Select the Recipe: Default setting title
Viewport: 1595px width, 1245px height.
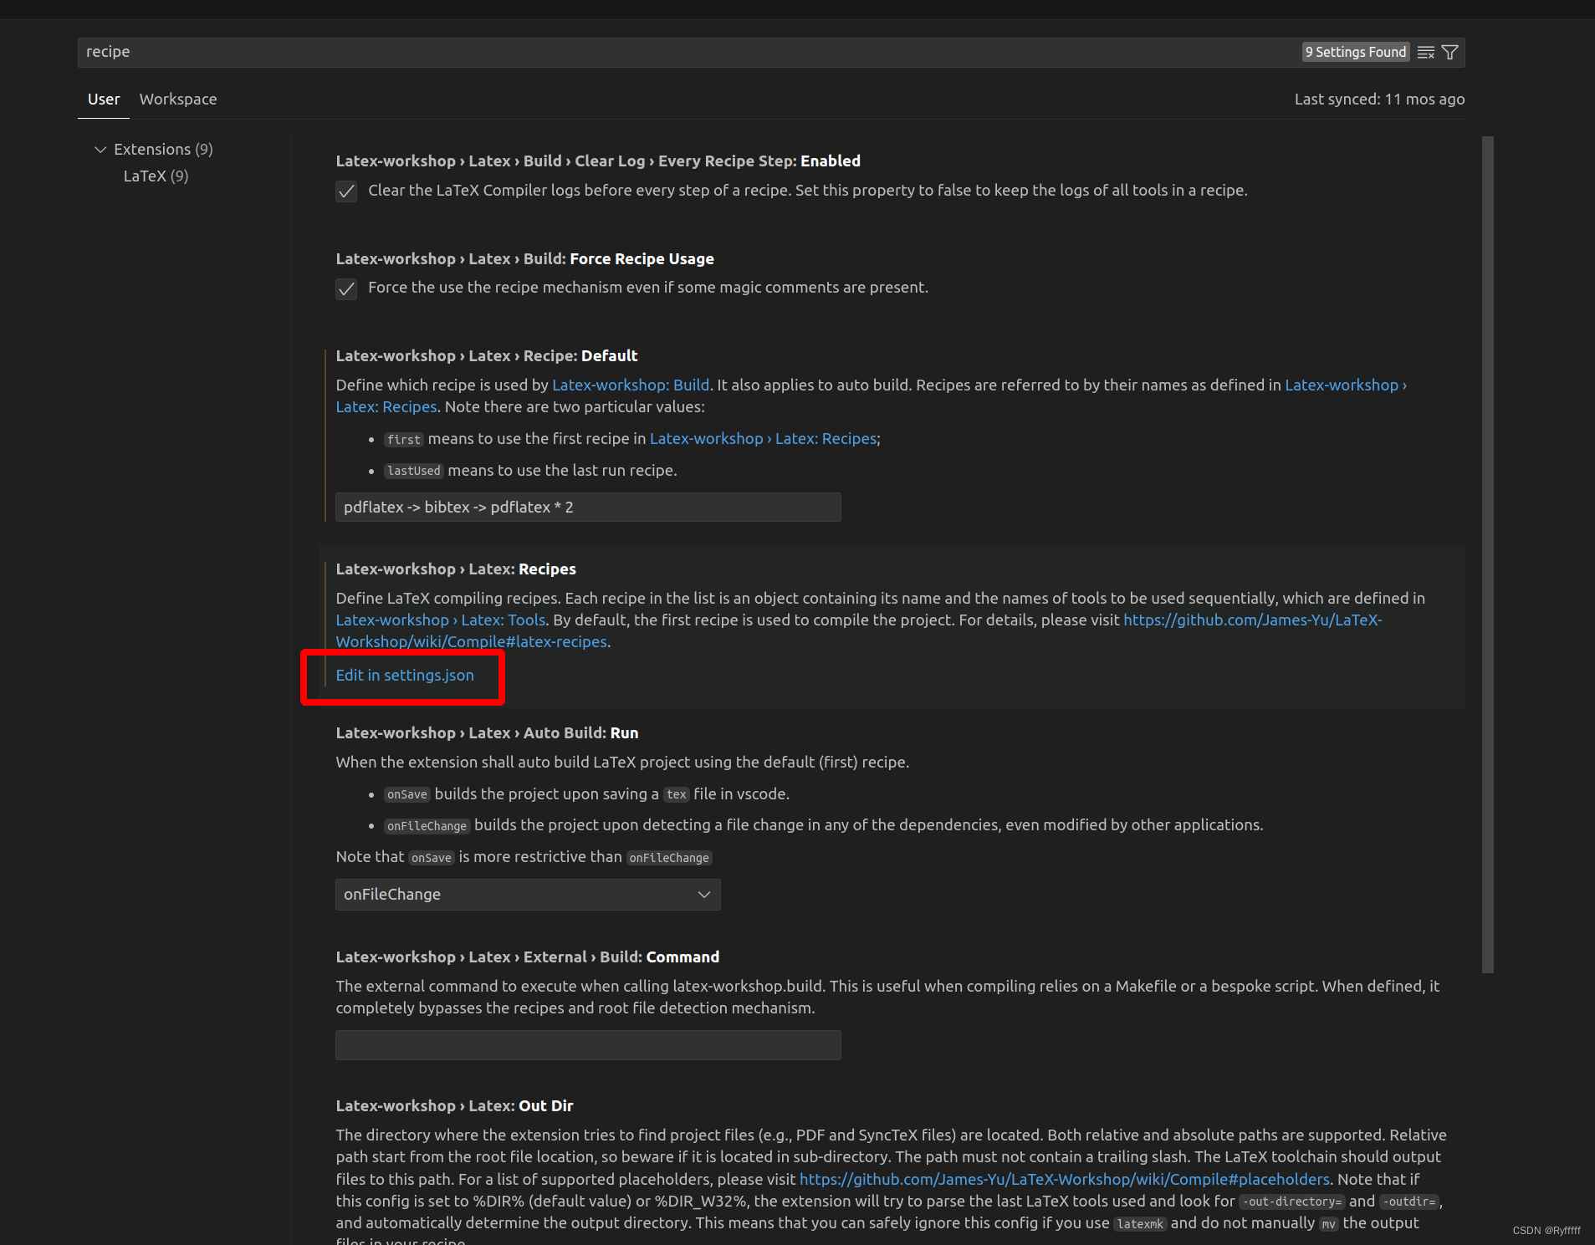pyautogui.click(x=487, y=355)
